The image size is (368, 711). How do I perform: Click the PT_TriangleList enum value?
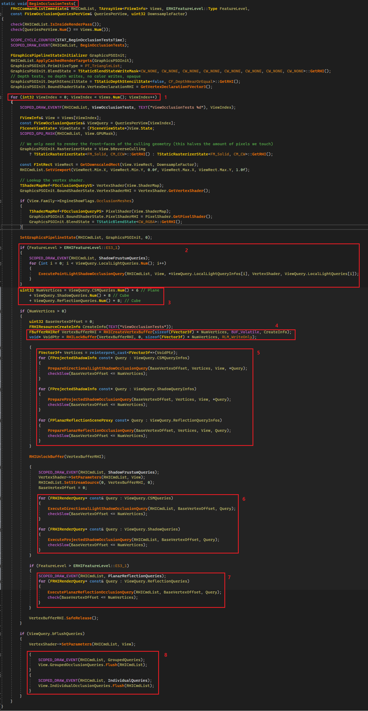[102, 66]
